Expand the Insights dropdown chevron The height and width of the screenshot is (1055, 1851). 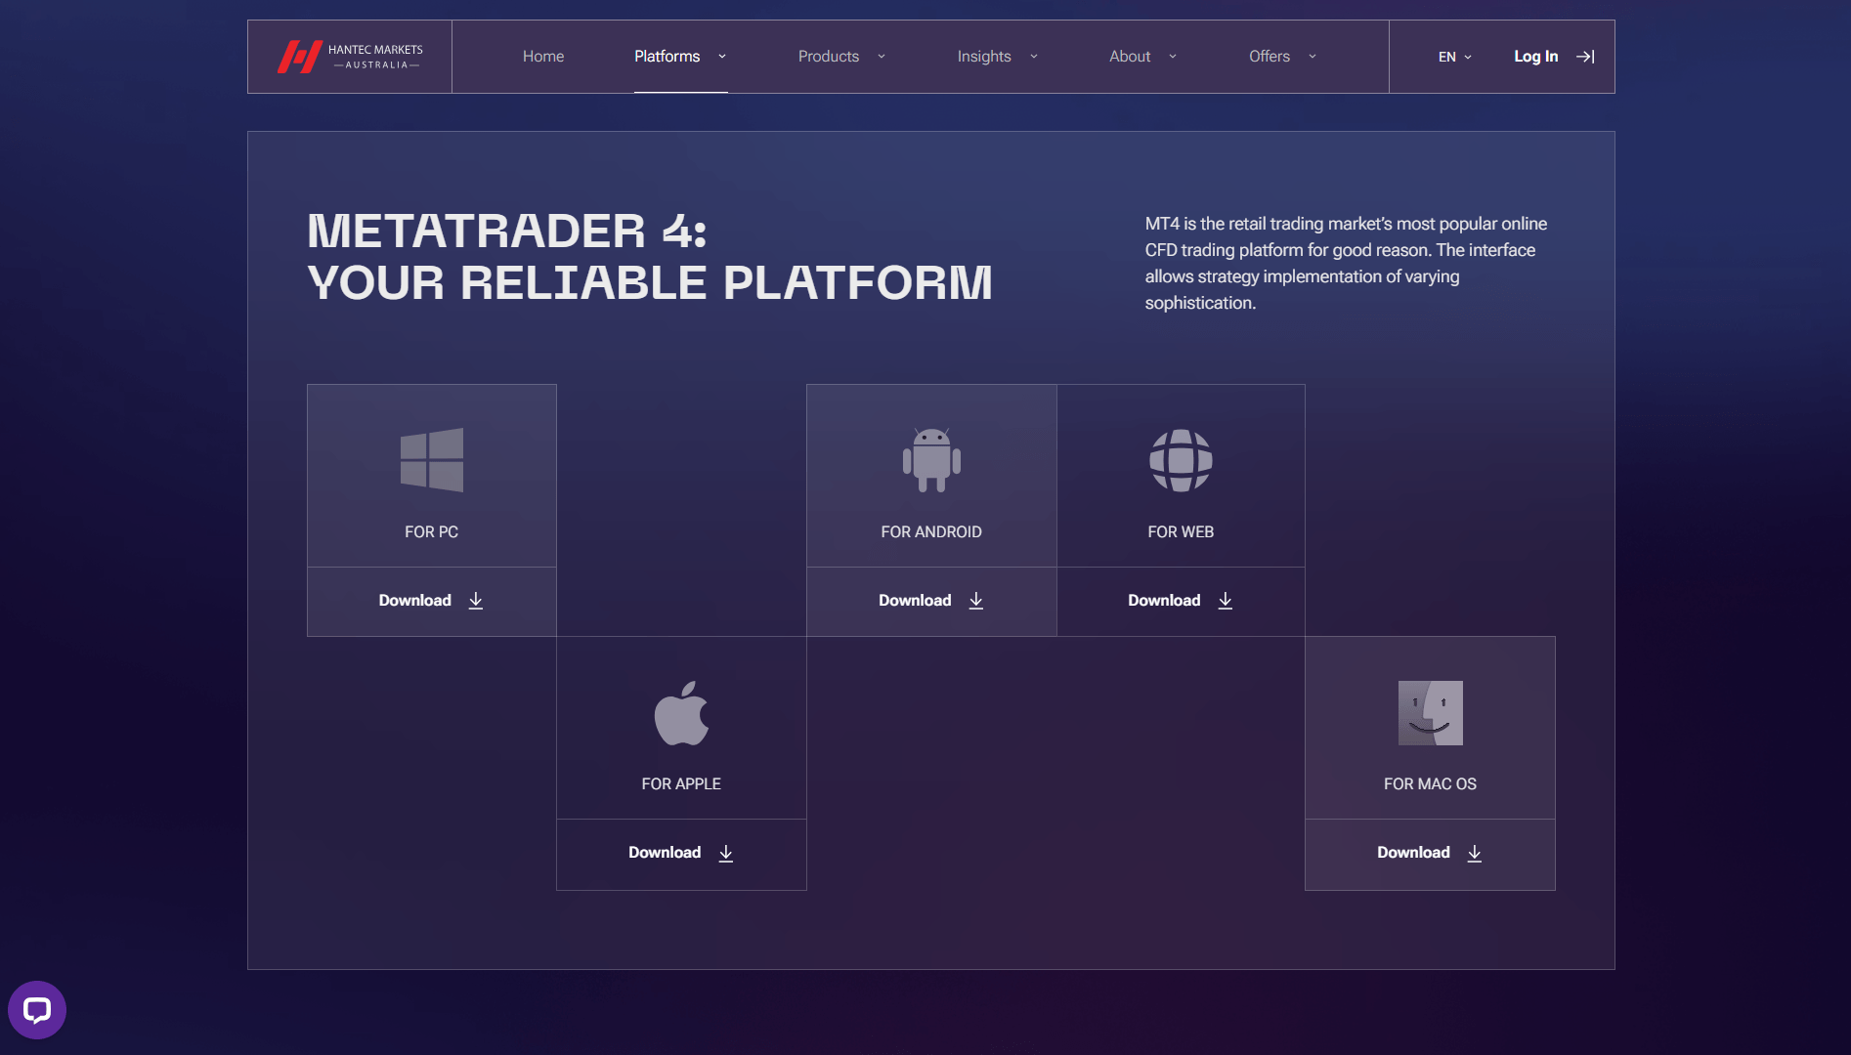click(x=1034, y=57)
